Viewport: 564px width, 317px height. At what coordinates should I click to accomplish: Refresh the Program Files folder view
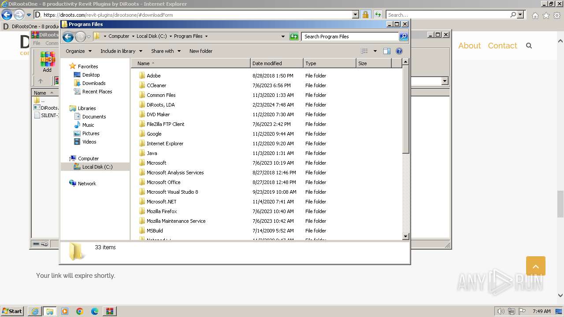294,37
